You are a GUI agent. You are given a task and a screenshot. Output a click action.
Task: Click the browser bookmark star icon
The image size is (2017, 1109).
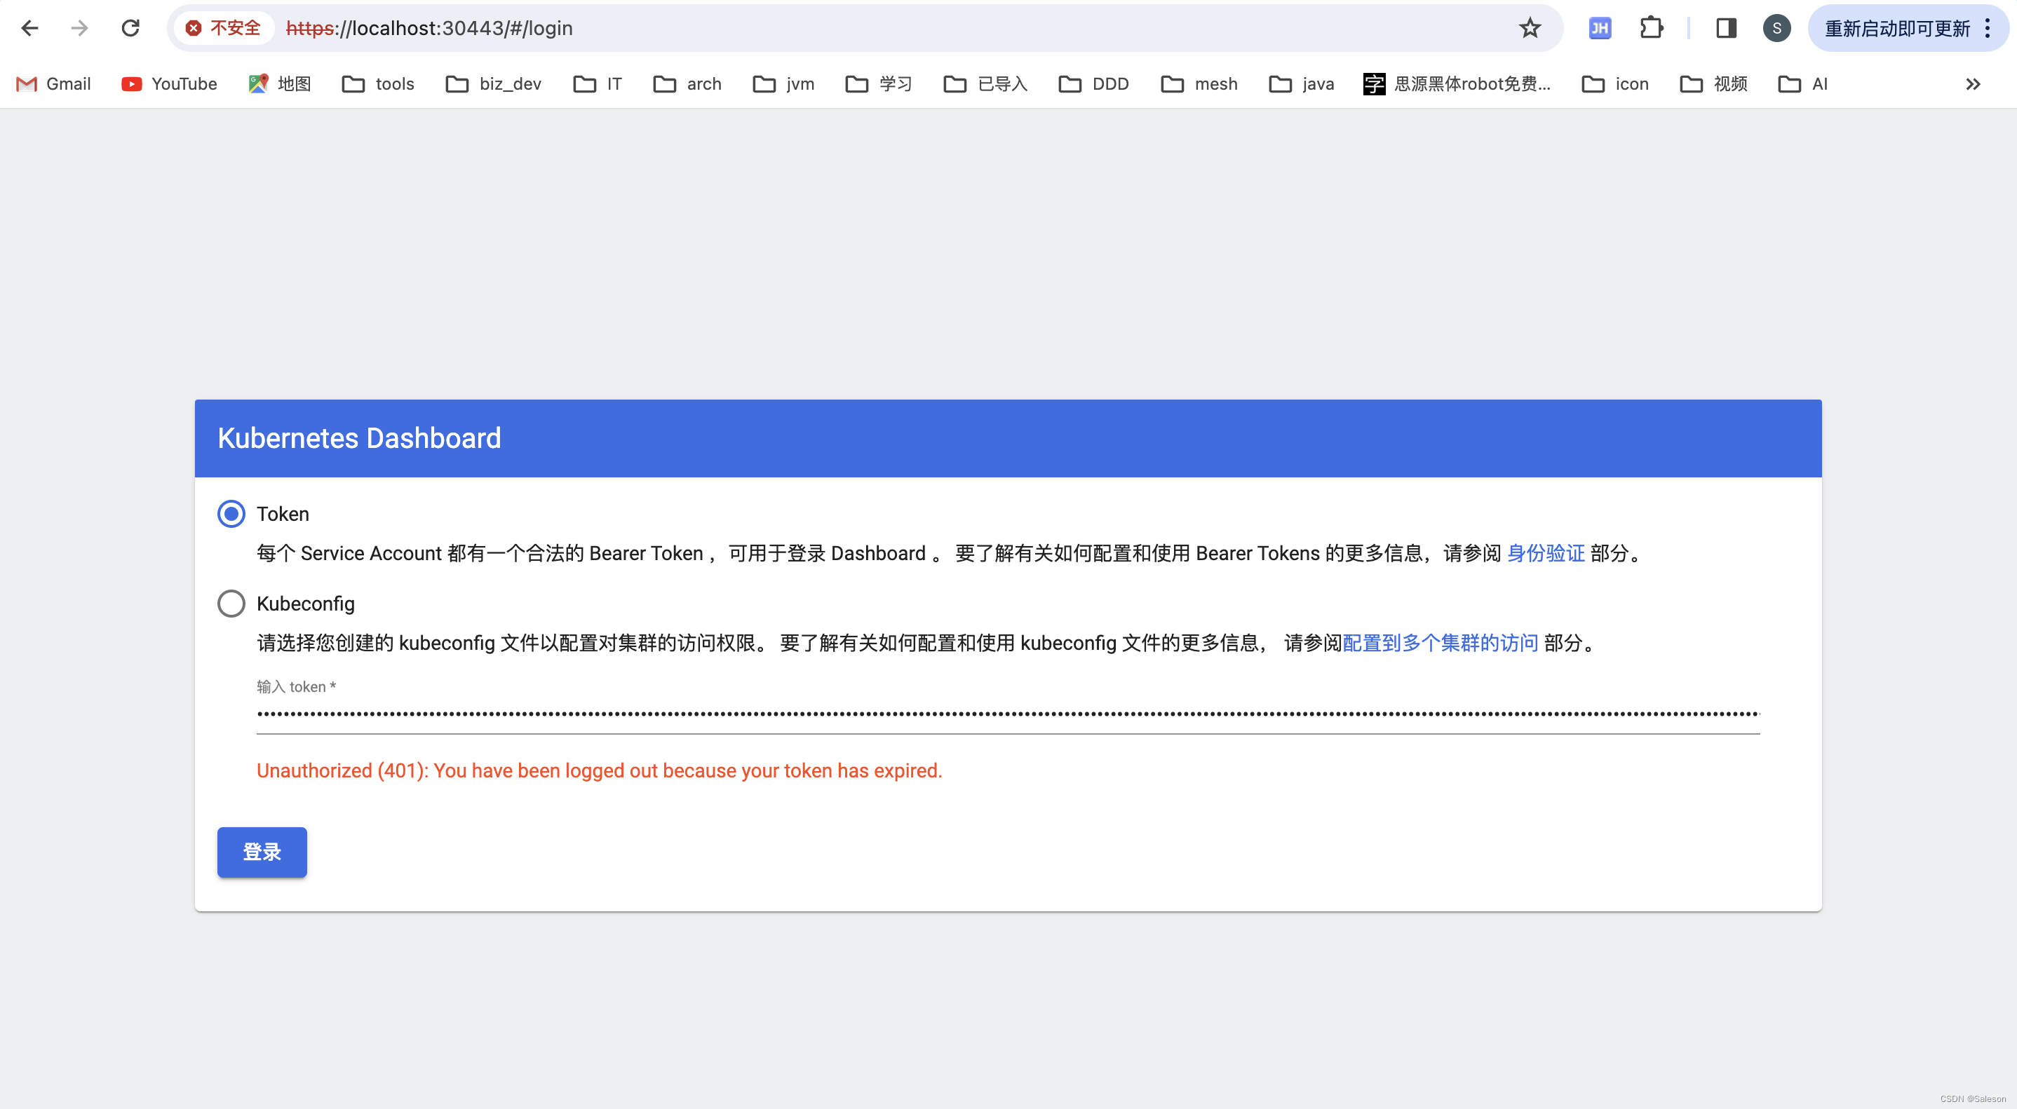pyautogui.click(x=1532, y=27)
